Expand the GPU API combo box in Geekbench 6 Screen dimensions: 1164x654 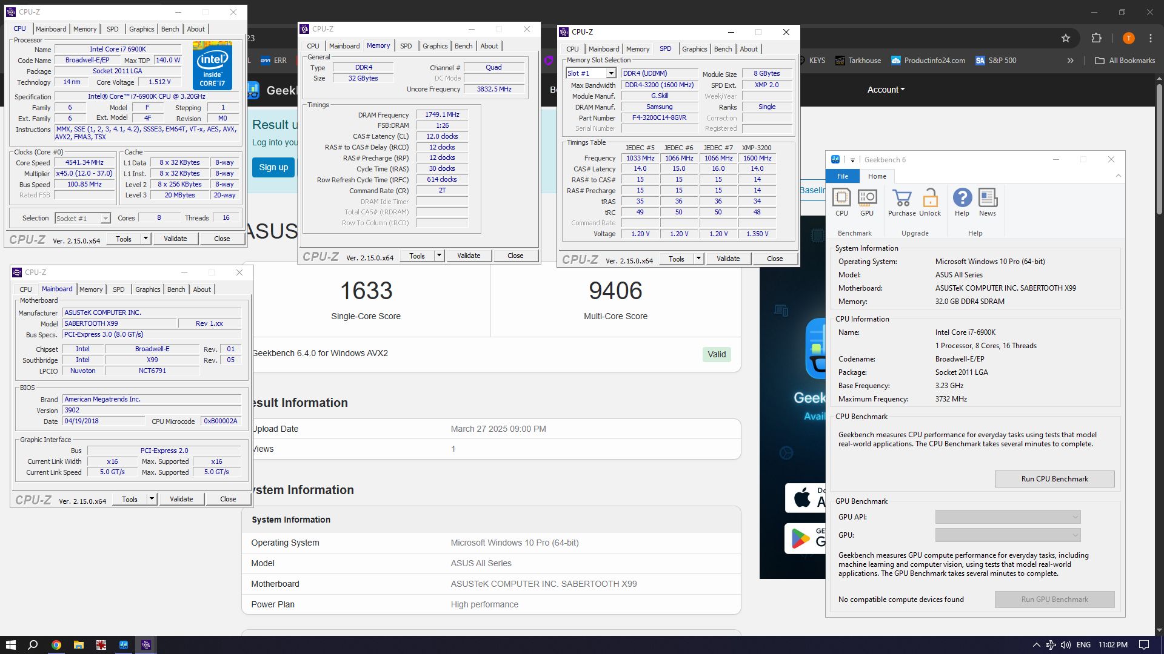pos(1008,517)
